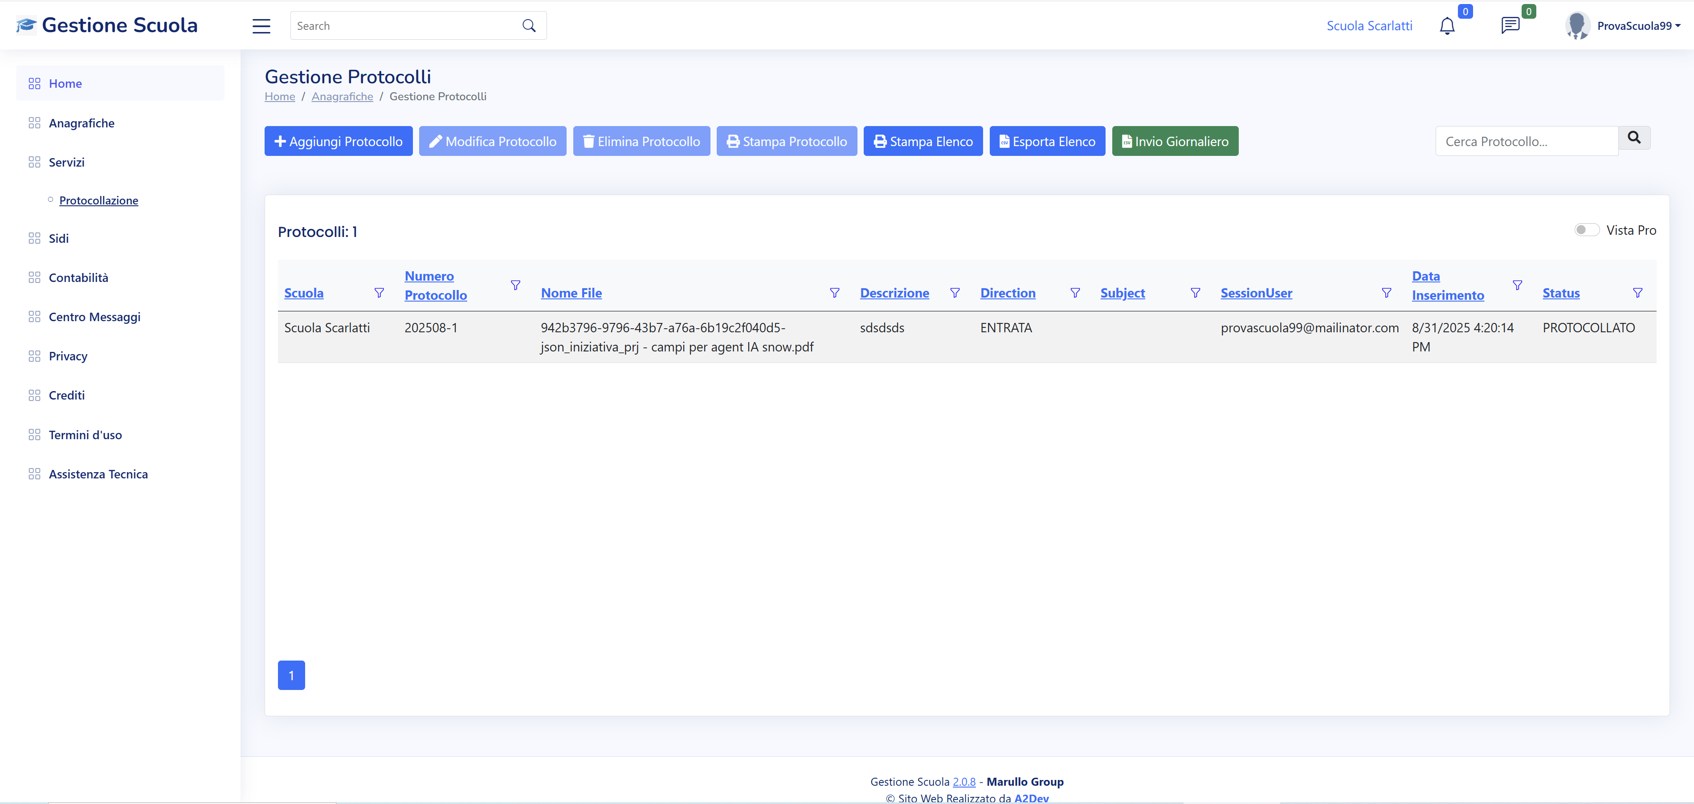Image resolution: width=1694 pixels, height=804 pixels.
Task: Expand Contabilità sidebar menu
Action: (x=78, y=278)
